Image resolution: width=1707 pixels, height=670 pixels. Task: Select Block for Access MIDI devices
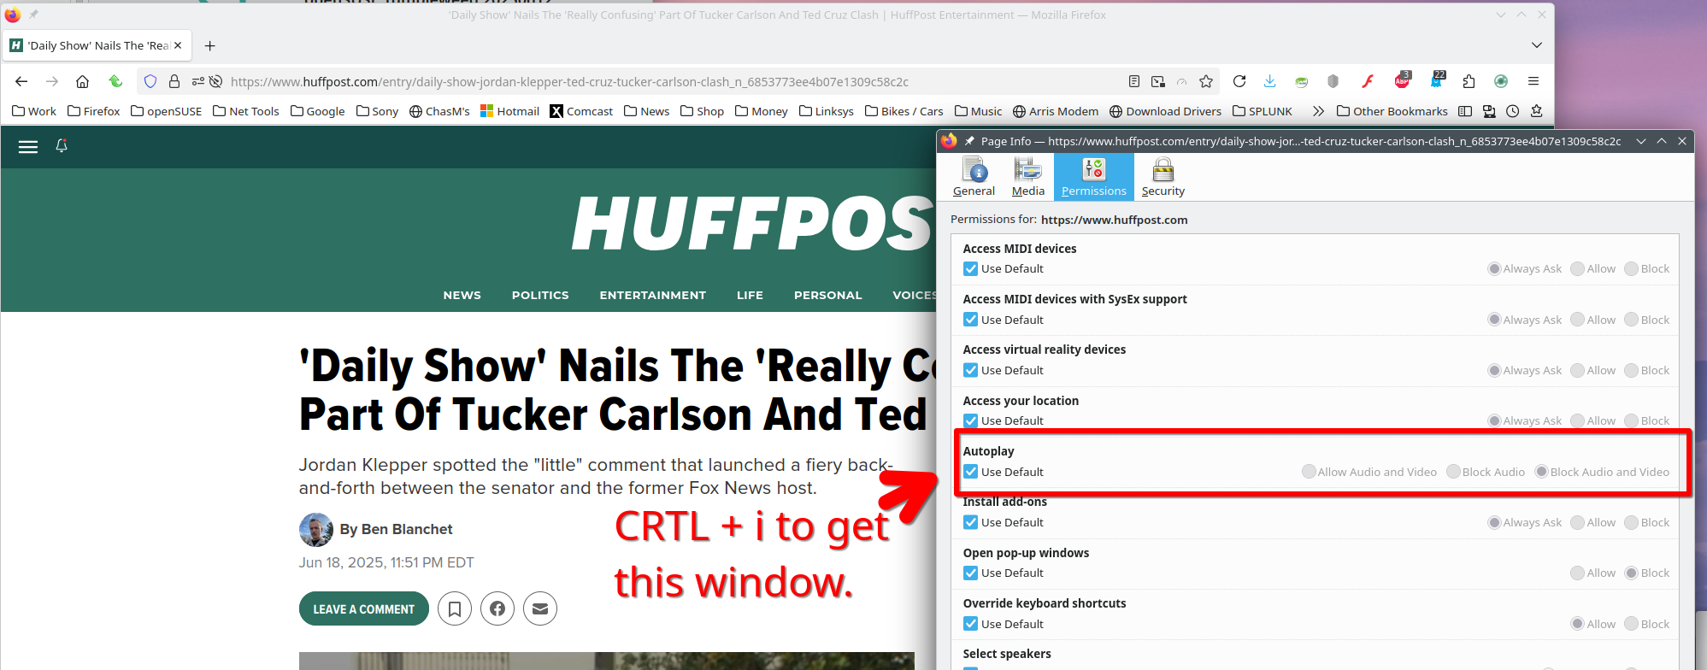(1647, 268)
